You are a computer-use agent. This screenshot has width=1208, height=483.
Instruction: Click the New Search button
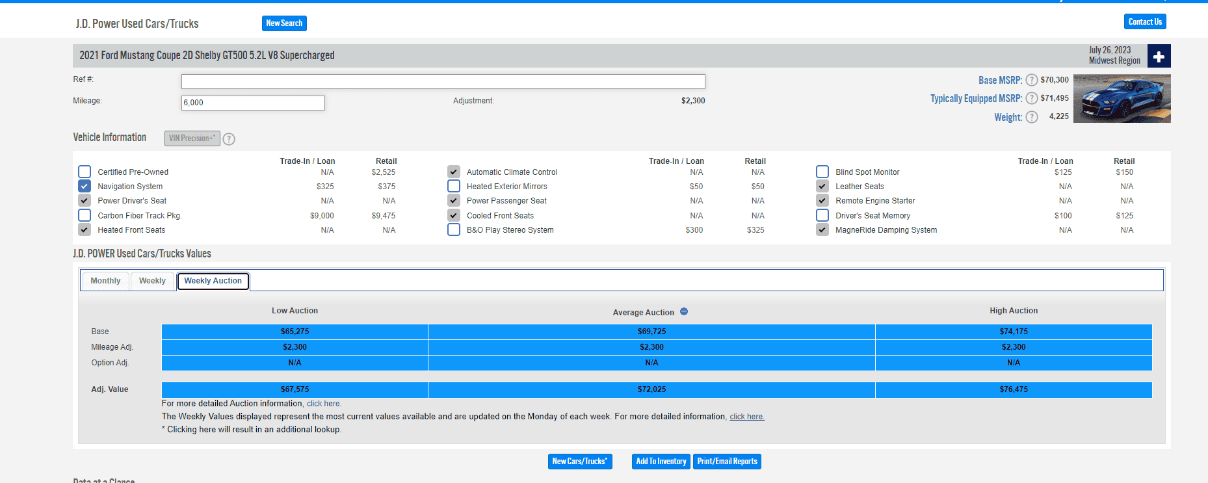point(284,23)
